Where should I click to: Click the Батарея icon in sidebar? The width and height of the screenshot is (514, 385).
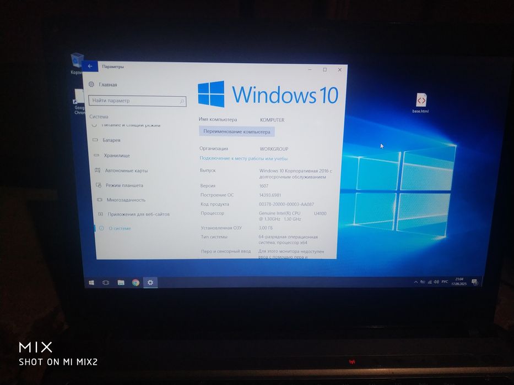click(95, 140)
